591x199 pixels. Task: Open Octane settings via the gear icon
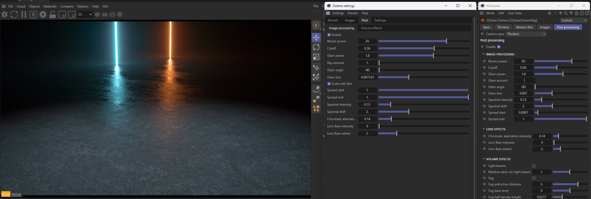pyautogui.click(x=43, y=14)
